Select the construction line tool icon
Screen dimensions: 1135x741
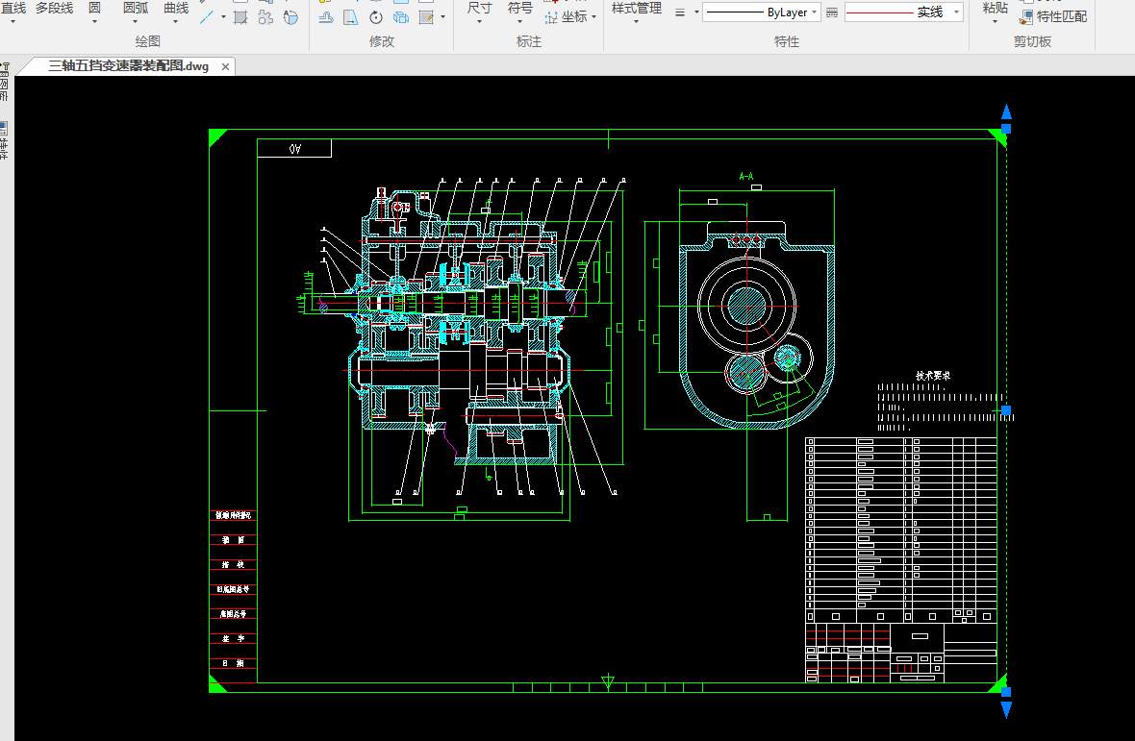coord(206,17)
